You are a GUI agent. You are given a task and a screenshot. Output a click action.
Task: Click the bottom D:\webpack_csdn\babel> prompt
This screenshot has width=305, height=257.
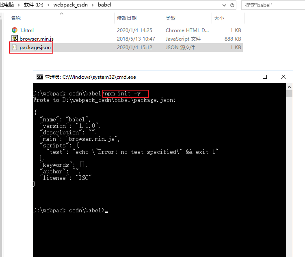69,211
